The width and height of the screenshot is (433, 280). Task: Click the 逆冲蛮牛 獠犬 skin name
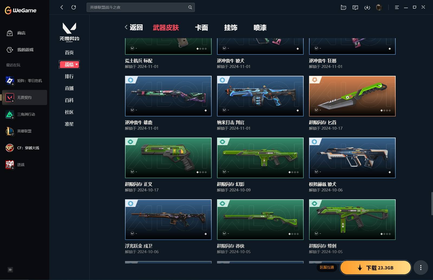pos(231,61)
